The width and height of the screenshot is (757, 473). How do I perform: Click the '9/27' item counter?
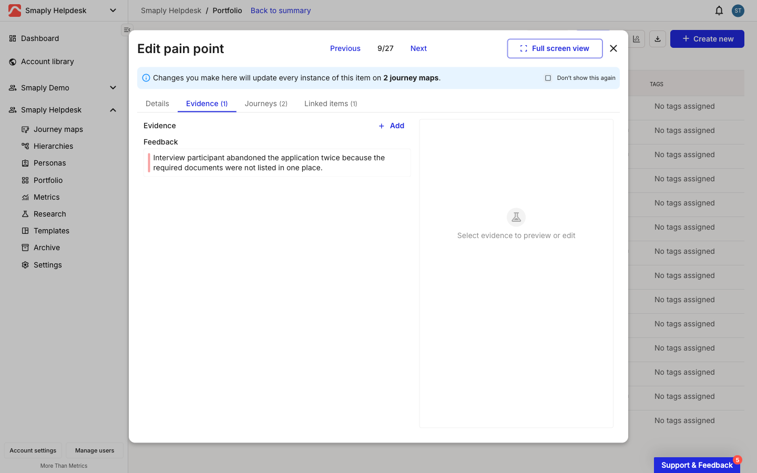pyautogui.click(x=385, y=48)
